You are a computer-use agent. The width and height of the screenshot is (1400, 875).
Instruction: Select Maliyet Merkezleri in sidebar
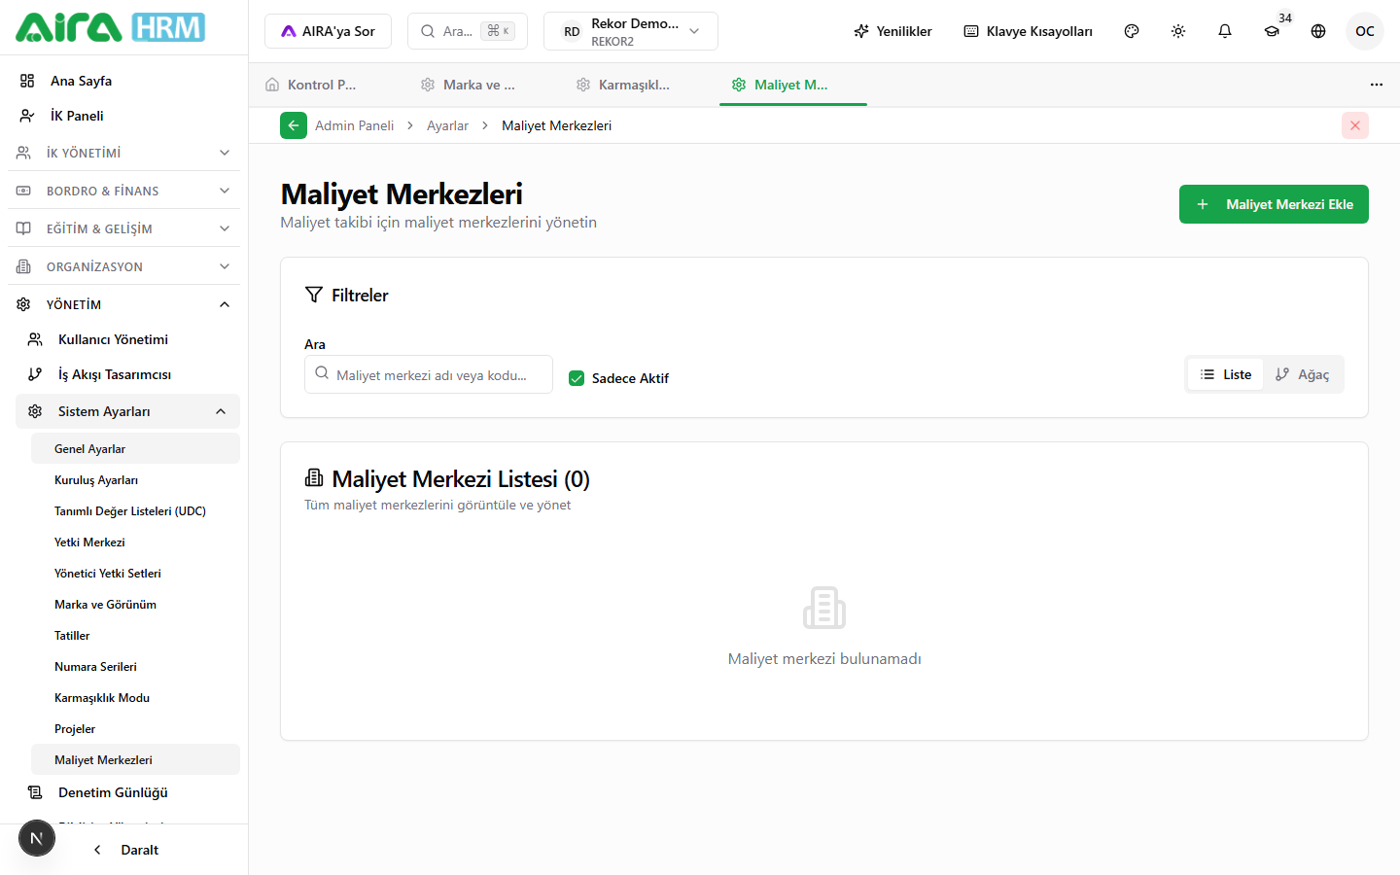[x=135, y=759]
